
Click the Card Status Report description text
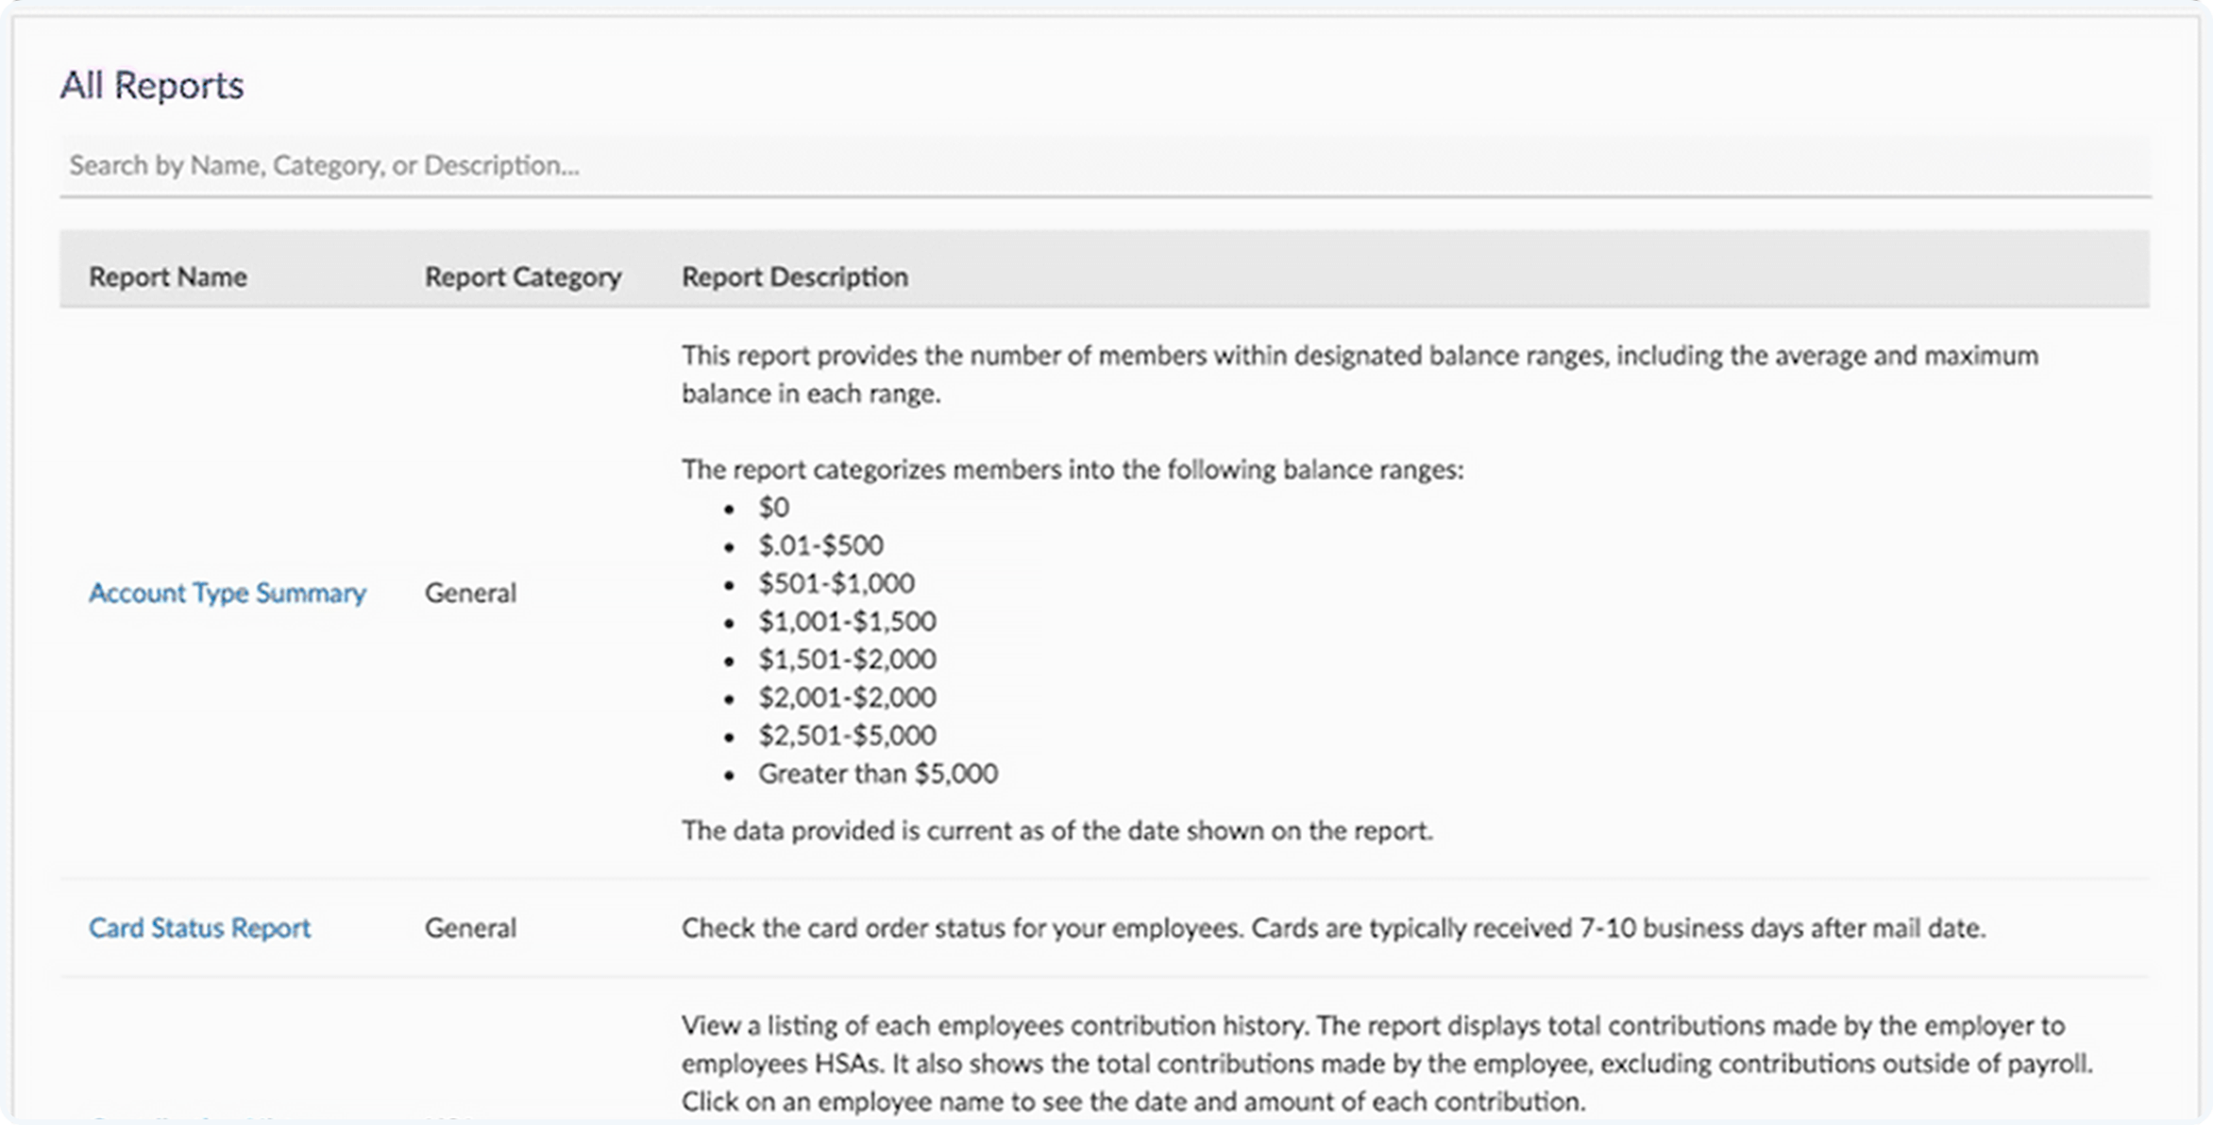(x=1333, y=928)
